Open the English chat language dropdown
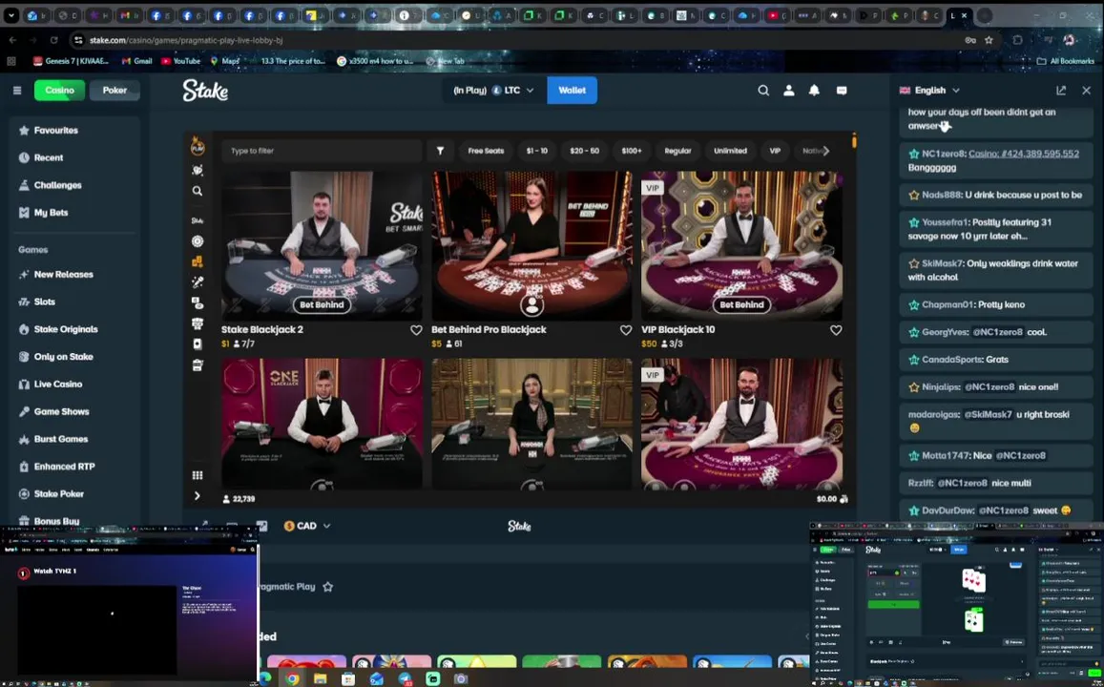The image size is (1104, 687). tap(929, 90)
